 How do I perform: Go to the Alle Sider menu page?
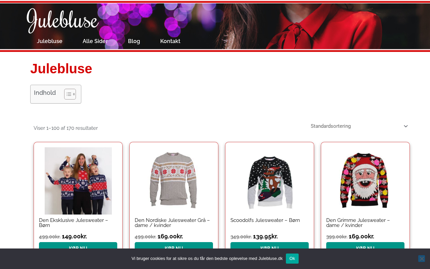click(95, 41)
